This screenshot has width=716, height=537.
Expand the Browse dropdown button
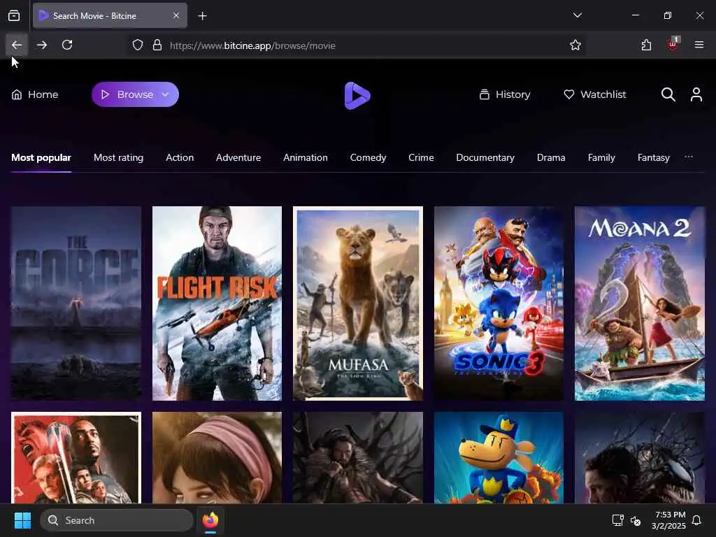[135, 94]
